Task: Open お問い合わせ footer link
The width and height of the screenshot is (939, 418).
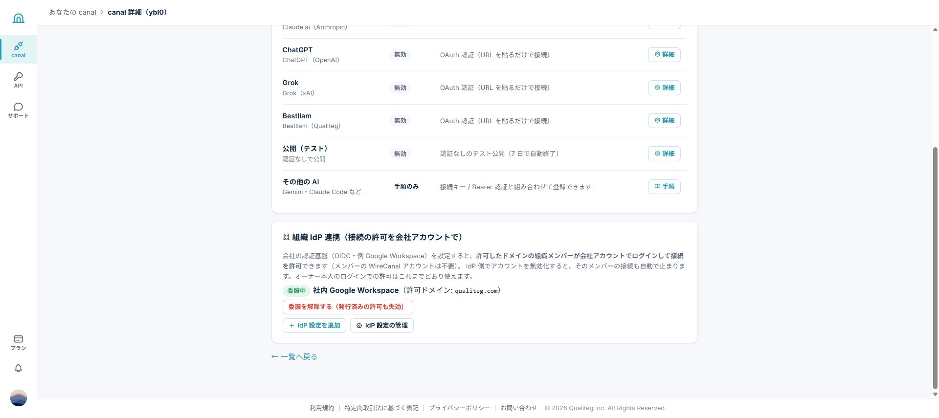Action: (518, 408)
